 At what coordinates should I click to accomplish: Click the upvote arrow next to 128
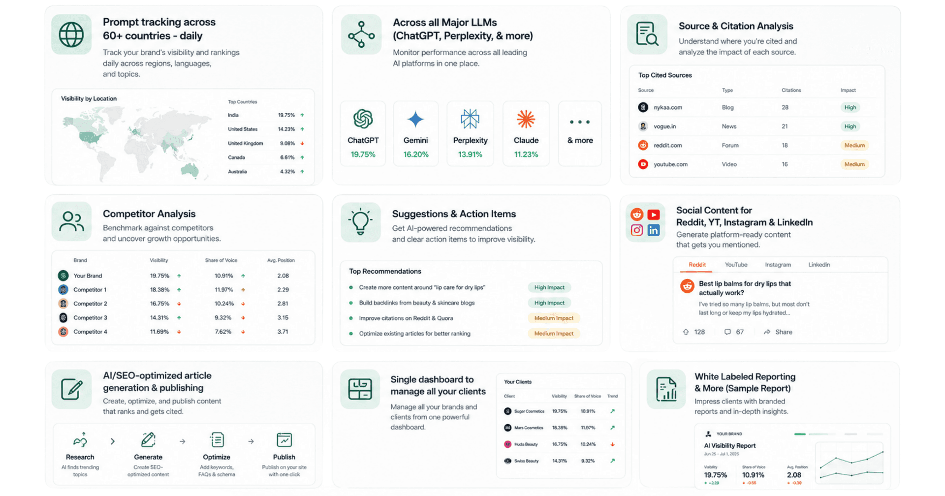pos(686,332)
